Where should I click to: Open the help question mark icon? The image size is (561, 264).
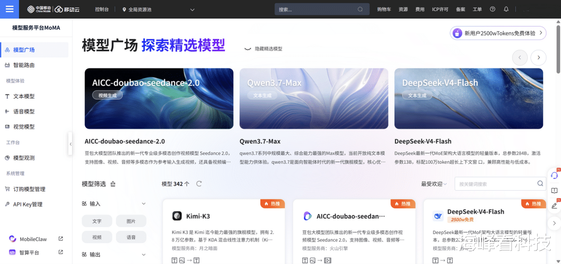pyautogui.click(x=492, y=9)
